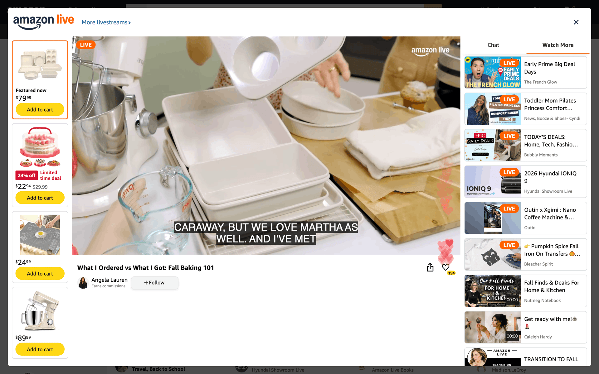Open the Fall Finds & Deaks For Home video
This screenshot has width=599, height=374.
coord(525,291)
